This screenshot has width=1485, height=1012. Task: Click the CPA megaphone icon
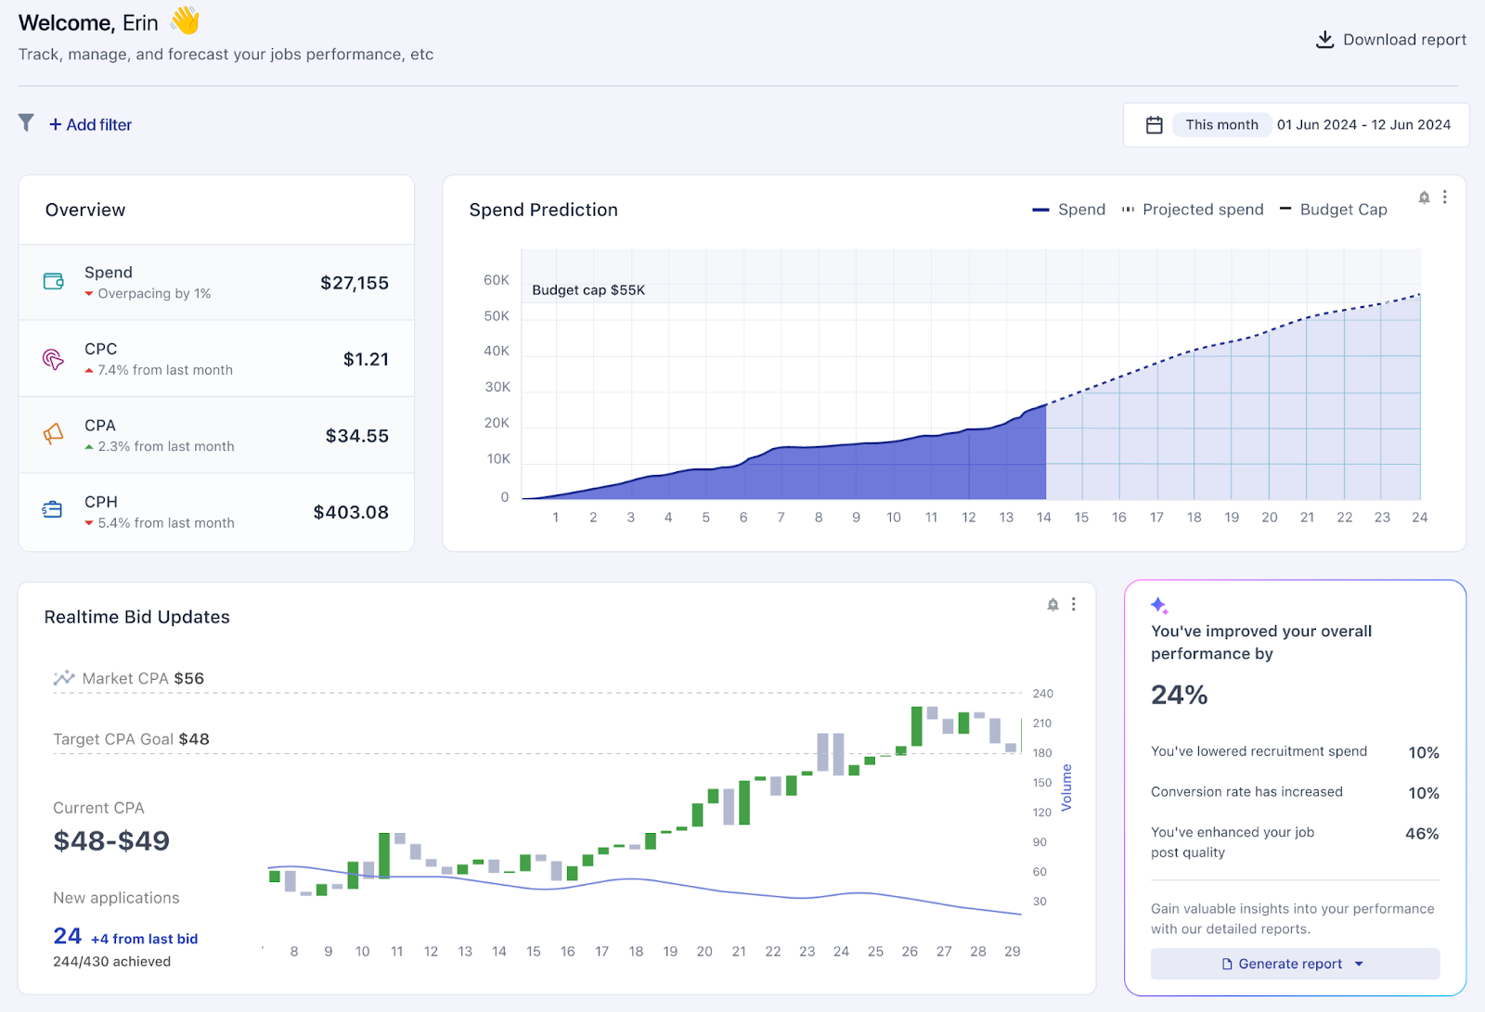(54, 434)
